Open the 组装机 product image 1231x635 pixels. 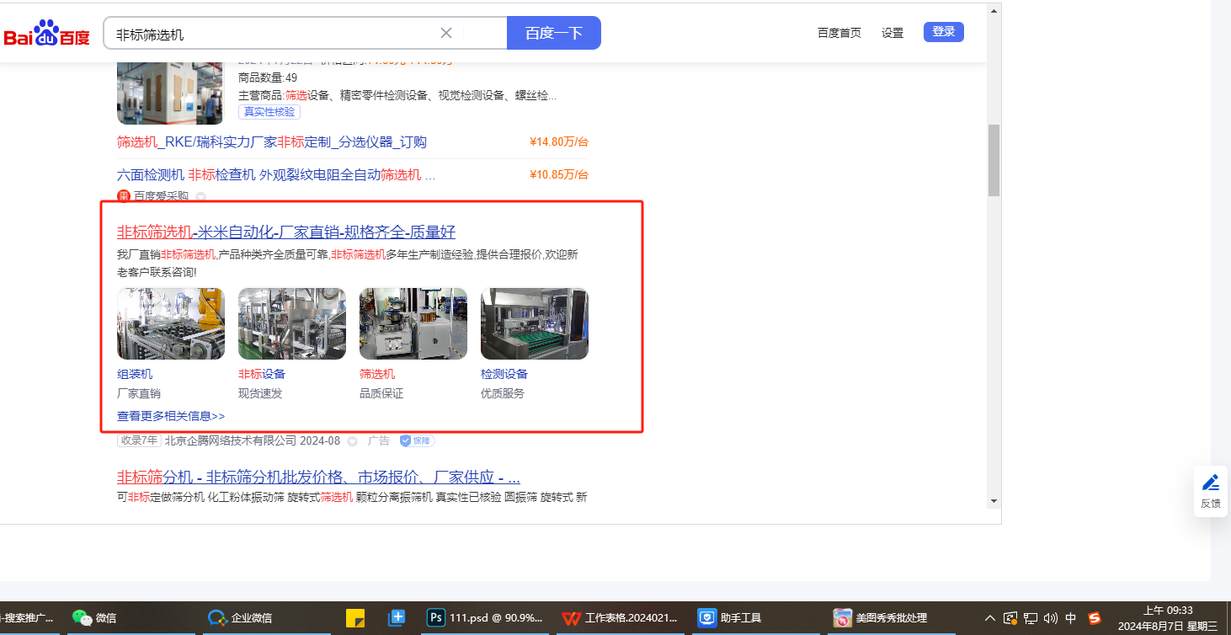point(171,323)
